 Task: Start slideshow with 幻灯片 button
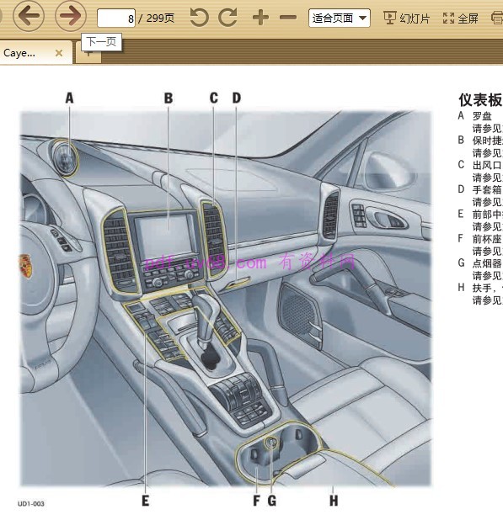(406, 19)
